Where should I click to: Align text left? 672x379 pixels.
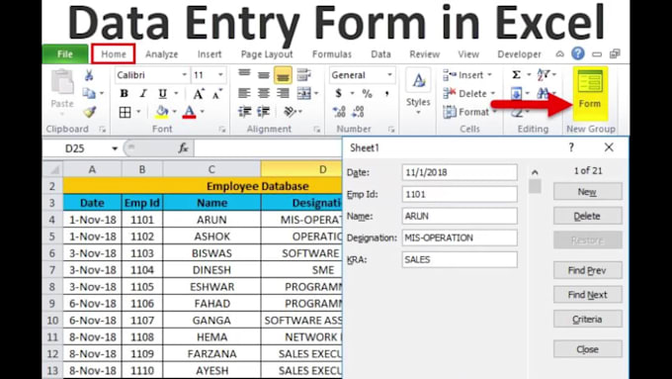click(x=244, y=93)
